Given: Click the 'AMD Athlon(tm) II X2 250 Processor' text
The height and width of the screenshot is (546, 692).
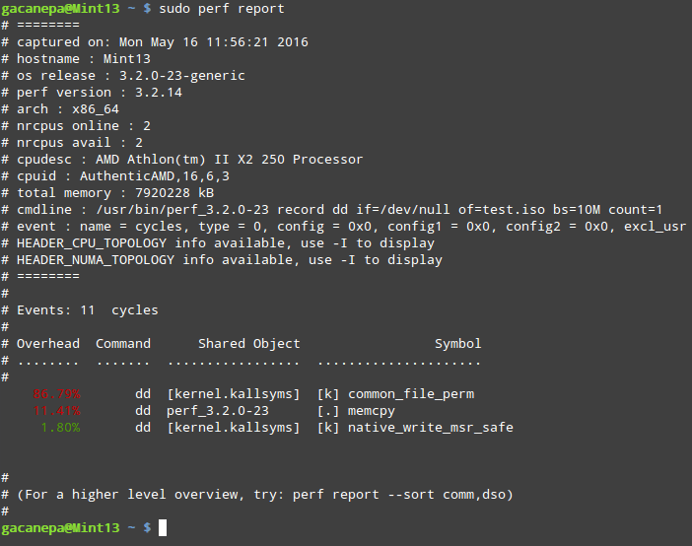Looking at the screenshot, I should [x=230, y=160].
